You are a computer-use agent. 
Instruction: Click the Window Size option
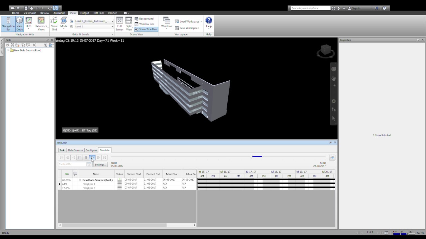(x=144, y=24)
